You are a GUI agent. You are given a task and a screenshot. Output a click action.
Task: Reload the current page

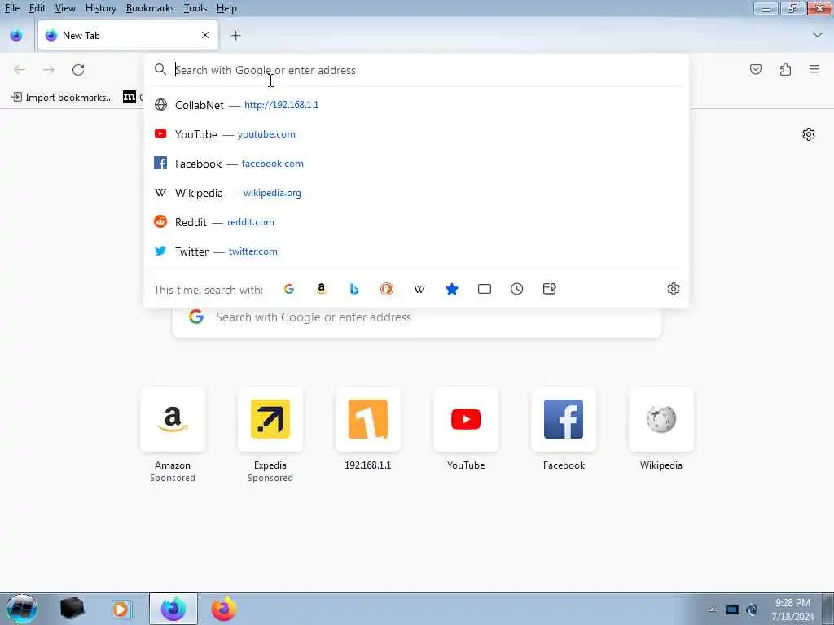[78, 70]
